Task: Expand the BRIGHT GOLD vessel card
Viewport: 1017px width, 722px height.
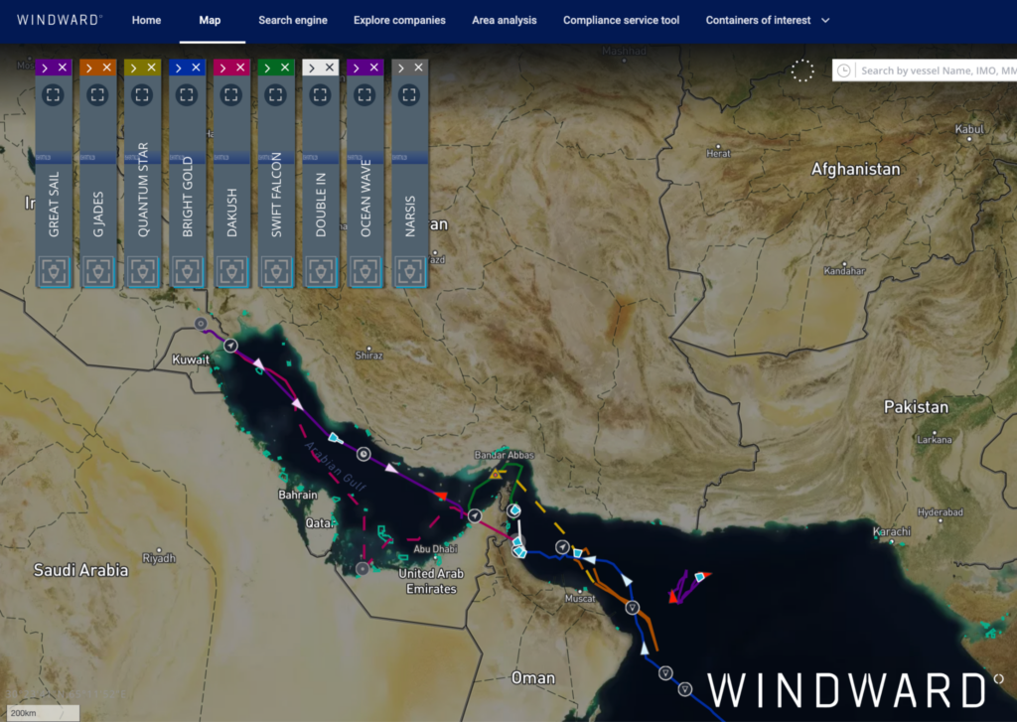Action: point(179,68)
